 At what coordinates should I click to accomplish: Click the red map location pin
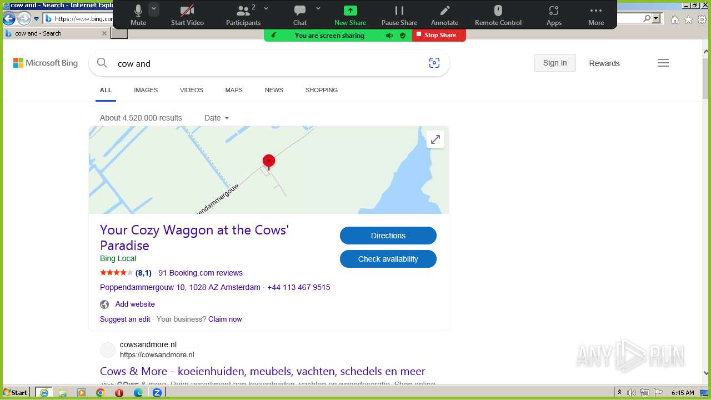(x=269, y=162)
